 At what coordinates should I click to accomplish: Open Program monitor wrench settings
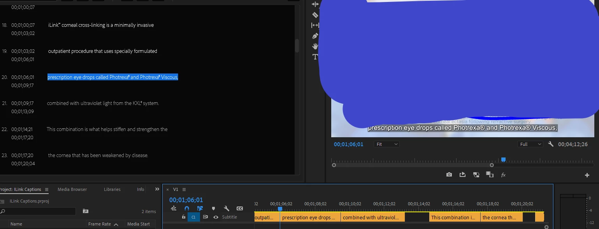pos(551,144)
